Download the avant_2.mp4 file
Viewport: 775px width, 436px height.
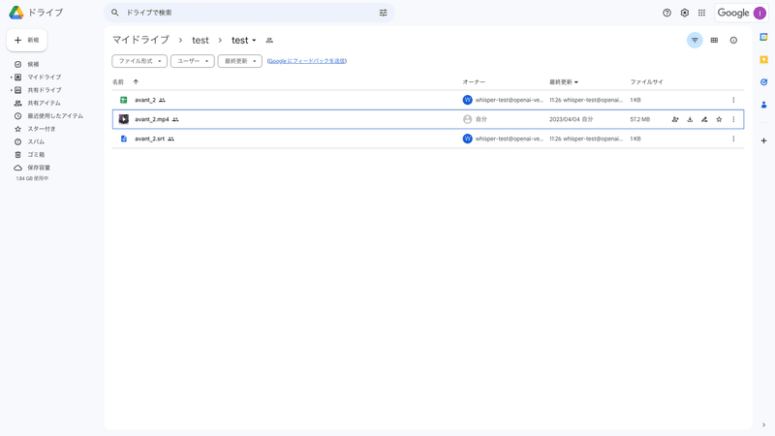coord(690,119)
